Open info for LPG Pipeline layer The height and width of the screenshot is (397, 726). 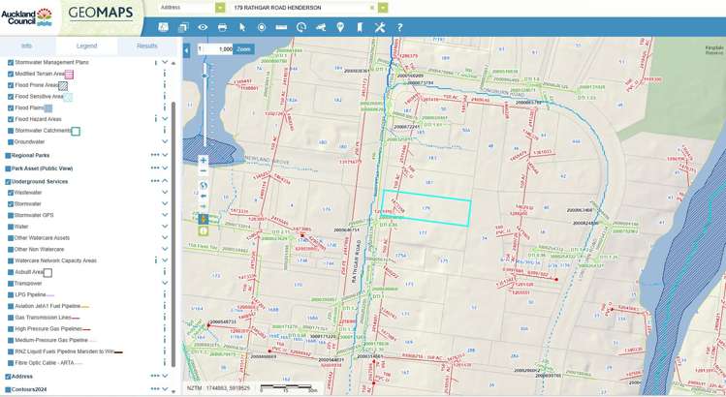[165, 294]
